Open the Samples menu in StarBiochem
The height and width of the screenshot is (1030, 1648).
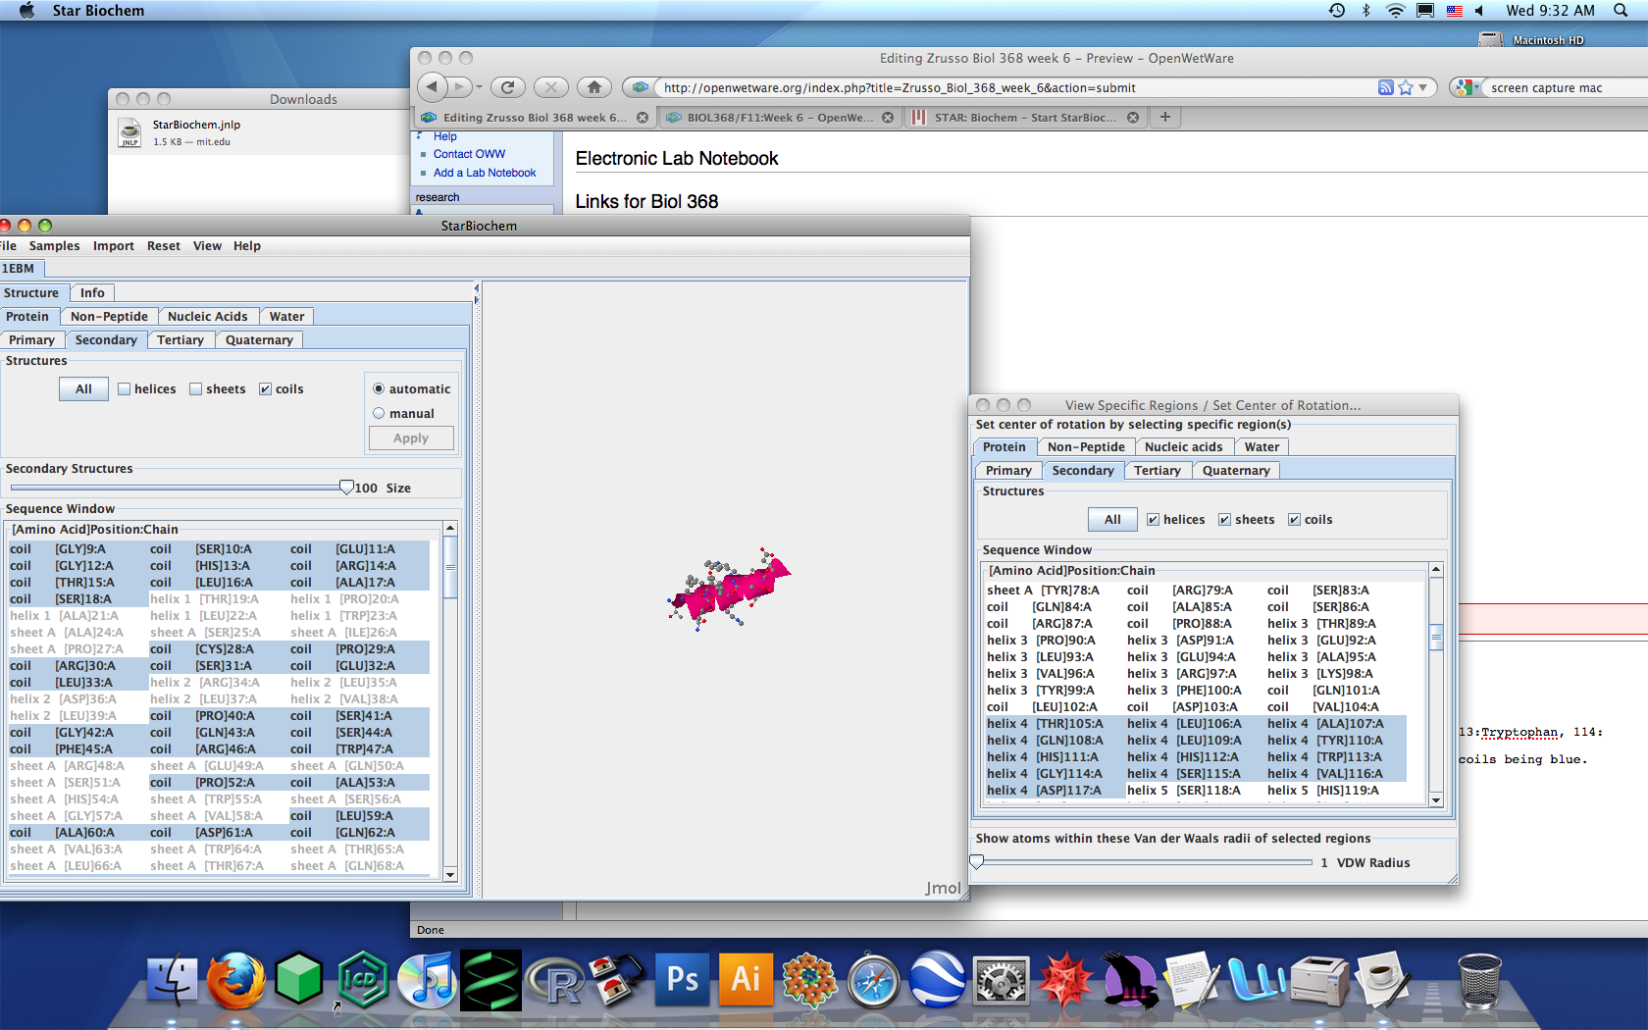54,246
